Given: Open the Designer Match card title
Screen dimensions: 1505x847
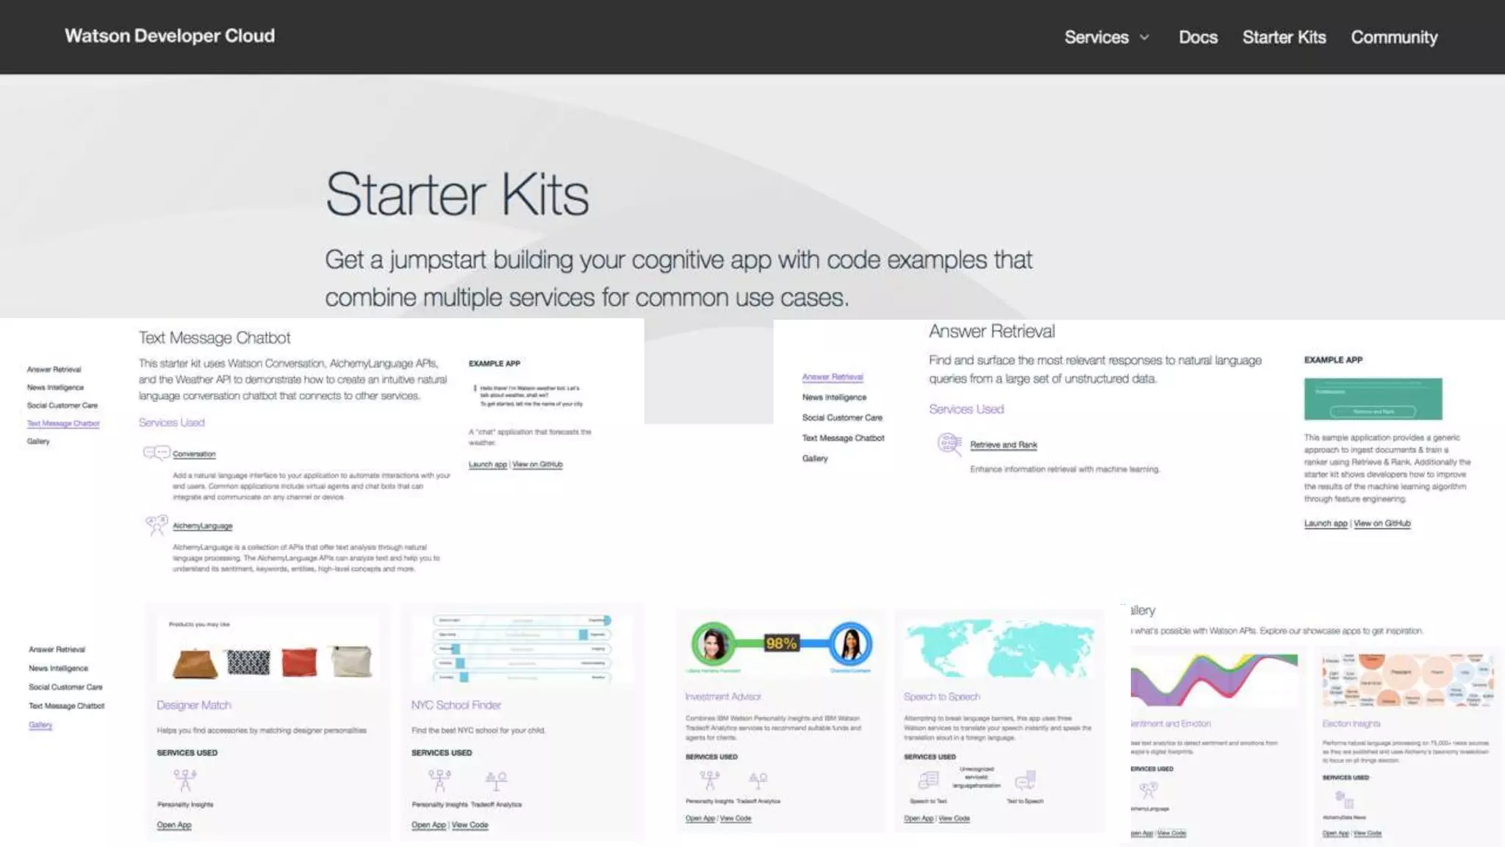Looking at the screenshot, I should coord(194,705).
